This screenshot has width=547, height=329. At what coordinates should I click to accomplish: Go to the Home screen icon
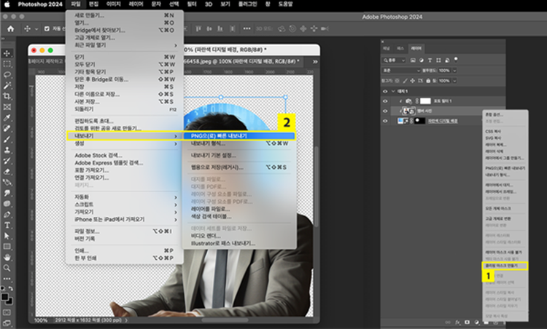[x=11, y=29]
